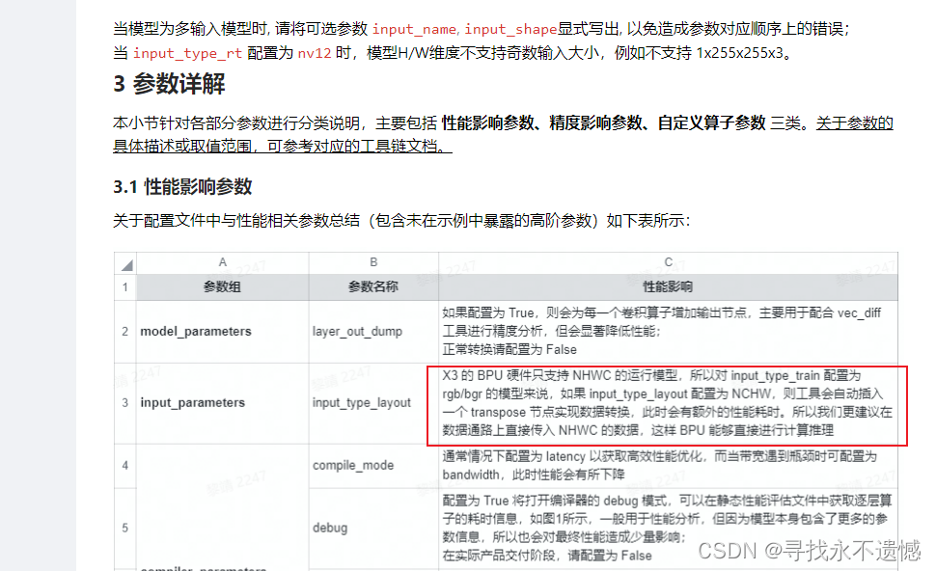Click the red nv12 code text
This screenshot has height=571, width=936.
[x=314, y=53]
